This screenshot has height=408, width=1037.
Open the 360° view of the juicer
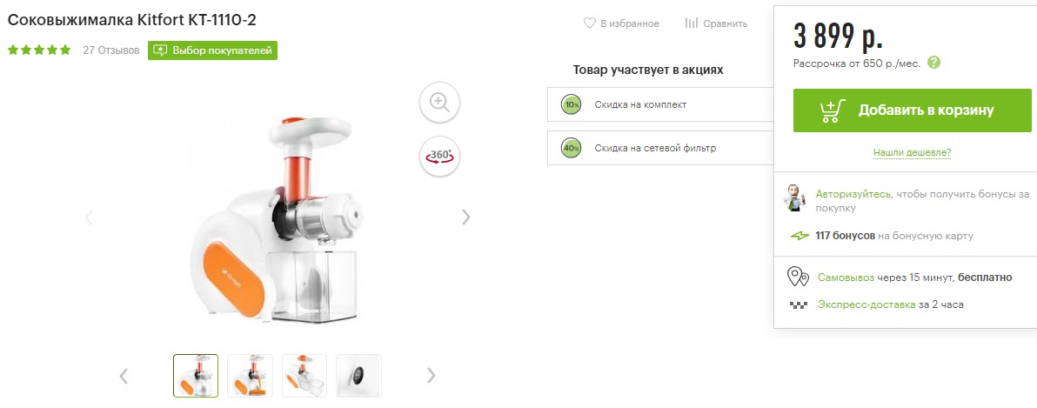click(440, 157)
